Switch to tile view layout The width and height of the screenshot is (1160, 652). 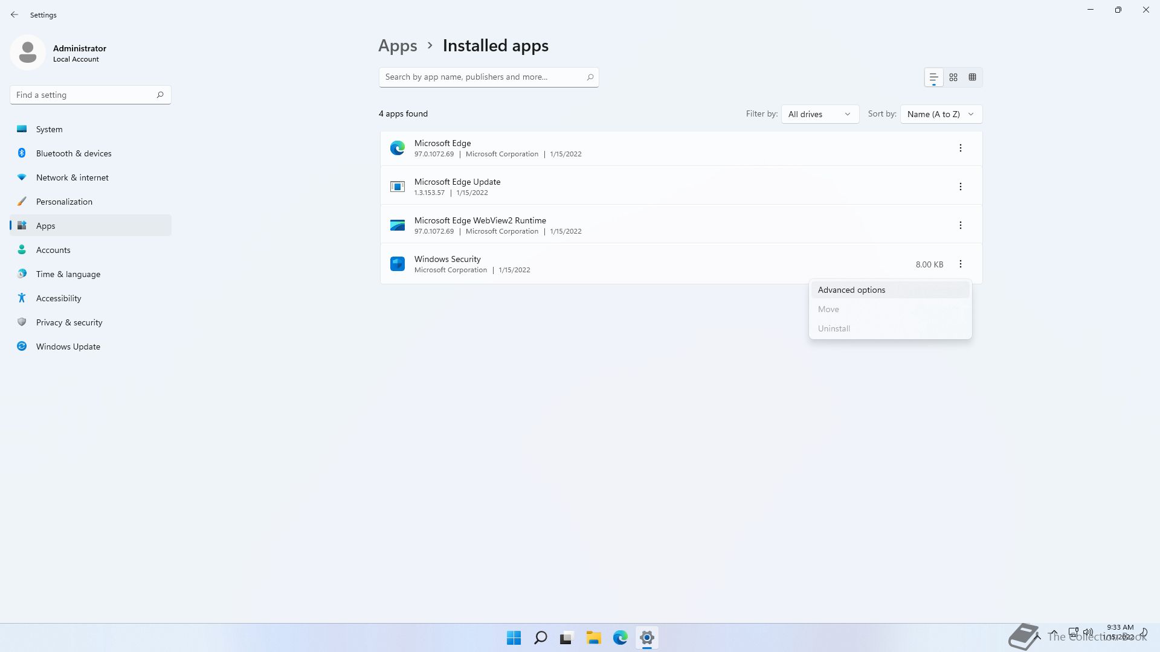coord(972,77)
